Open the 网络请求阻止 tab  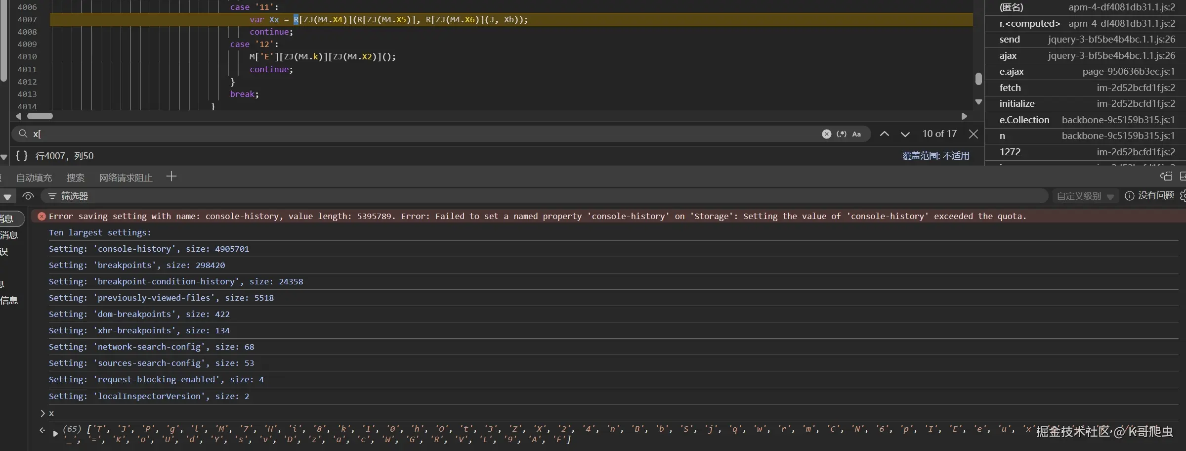click(126, 178)
